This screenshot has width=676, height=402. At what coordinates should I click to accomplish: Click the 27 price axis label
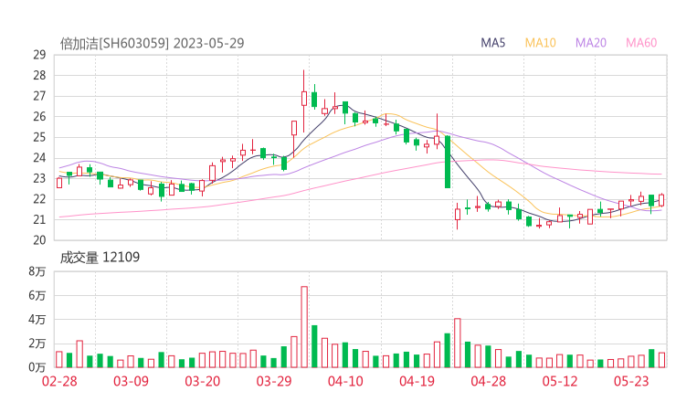click(x=39, y=96)
